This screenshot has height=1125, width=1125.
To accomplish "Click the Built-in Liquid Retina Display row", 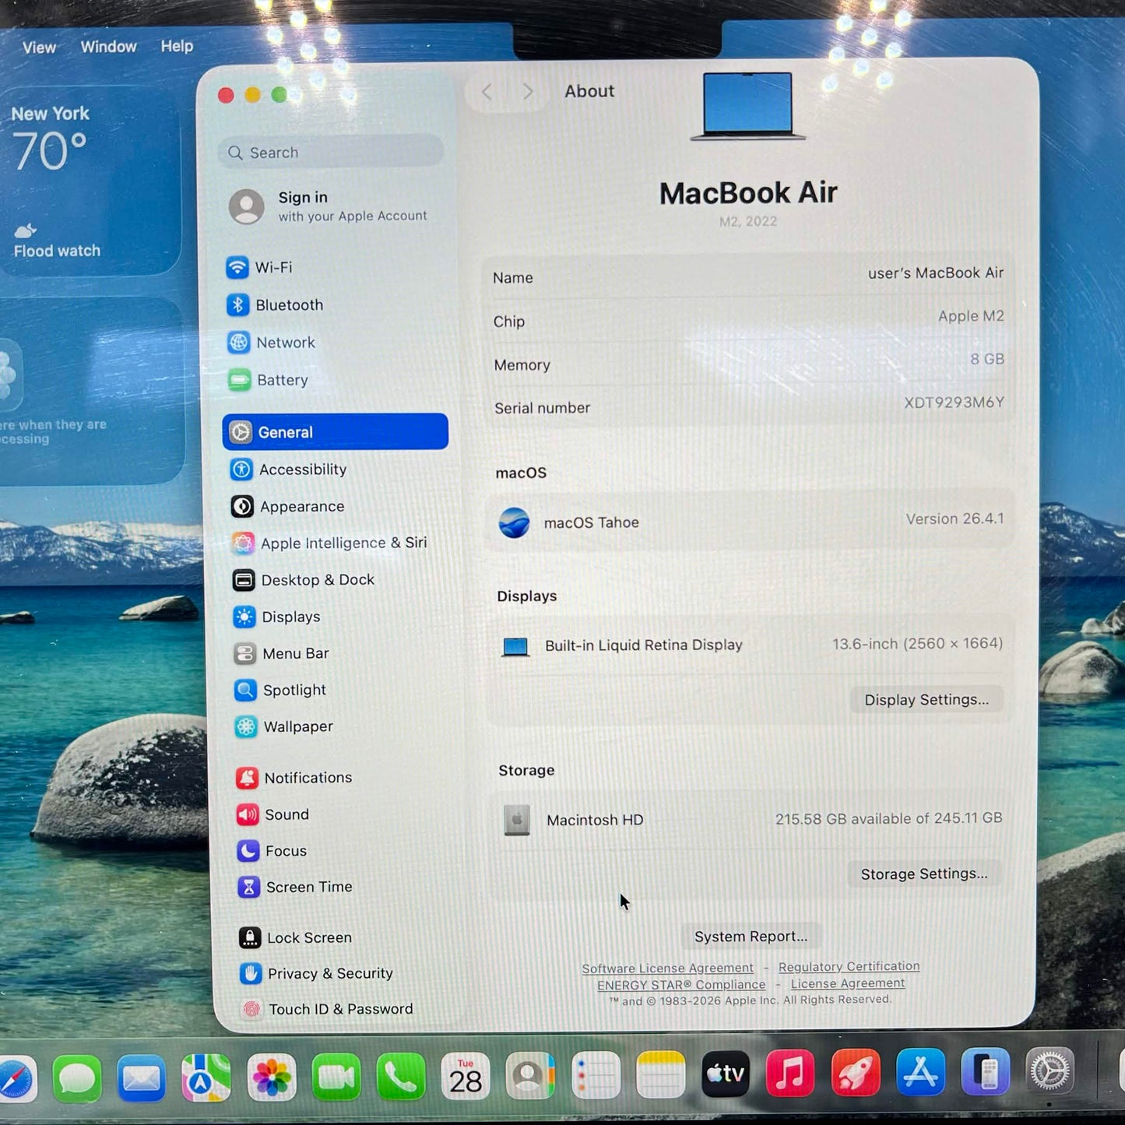I will pyautogui.click(x=751, y=645).
